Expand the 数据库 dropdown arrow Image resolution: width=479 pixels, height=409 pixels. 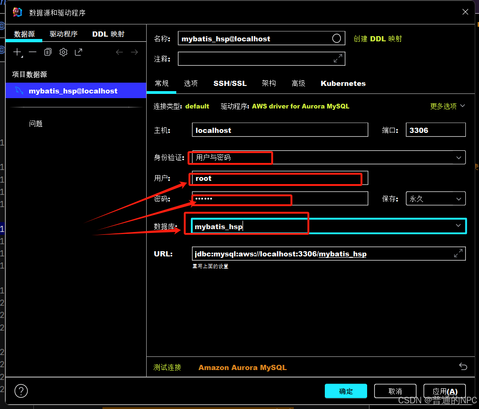tap(458, 225)
